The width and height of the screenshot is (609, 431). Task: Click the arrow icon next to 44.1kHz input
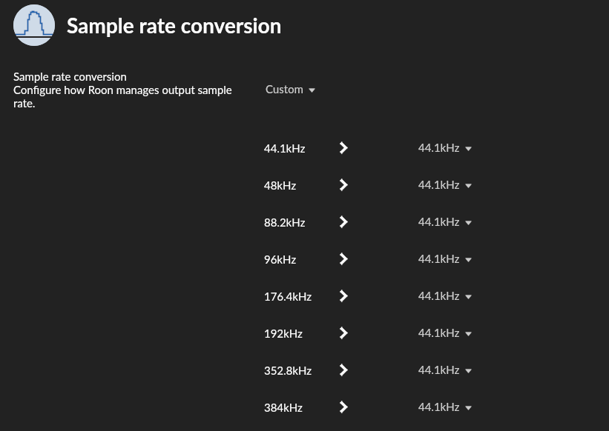[343, 148]
